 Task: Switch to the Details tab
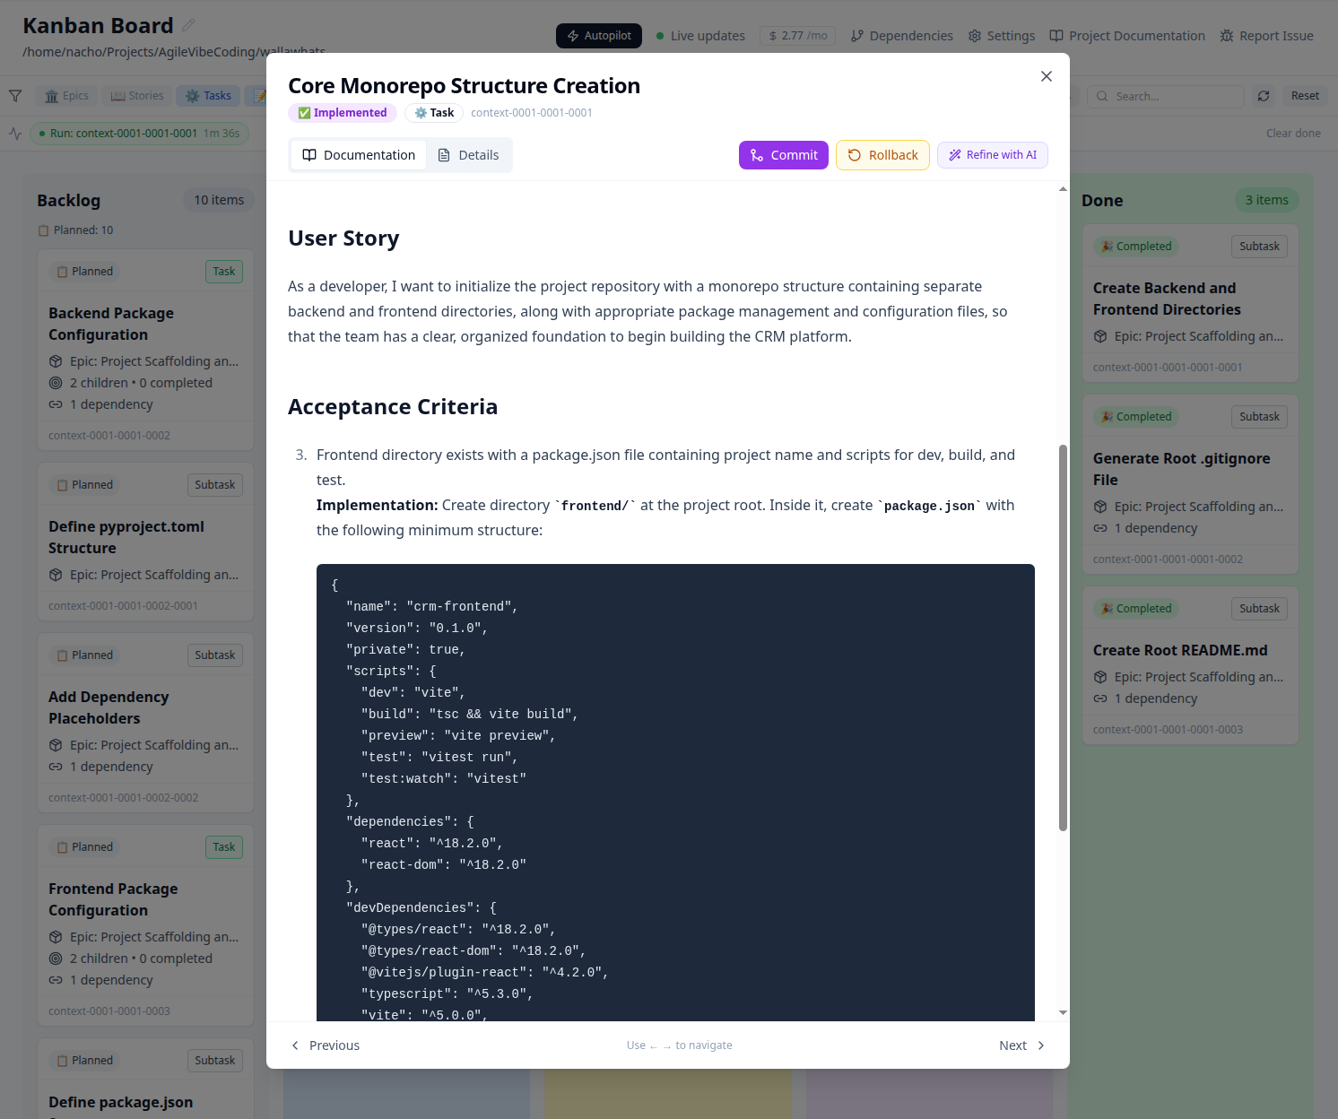coord(468,154)
